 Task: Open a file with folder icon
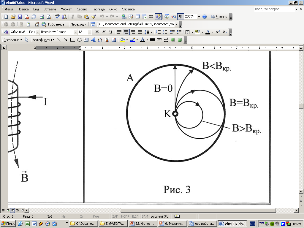(x=13, y=17)
